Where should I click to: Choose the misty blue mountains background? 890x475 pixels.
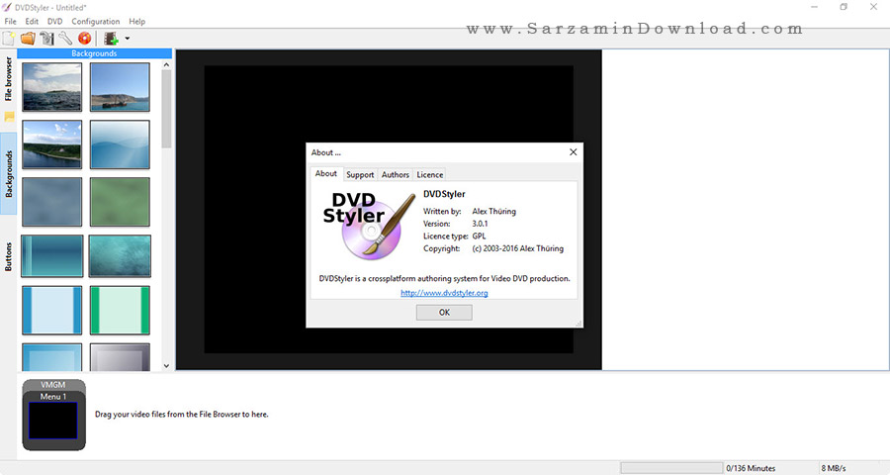click(x=120, y=144)
